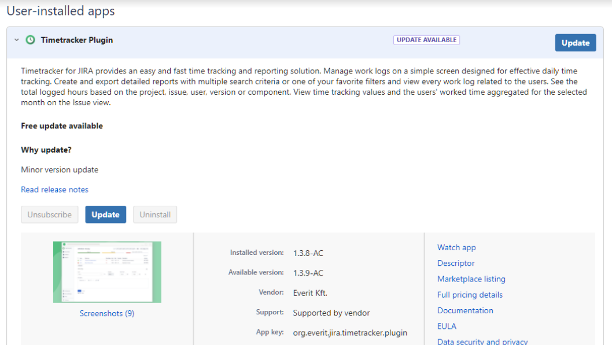Click the Why update? heading

pyautogui.click(x=46, y=150)
